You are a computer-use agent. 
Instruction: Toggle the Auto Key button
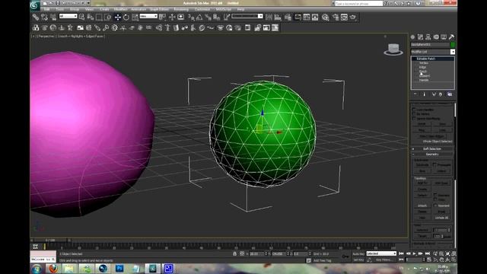coord(358,254)
